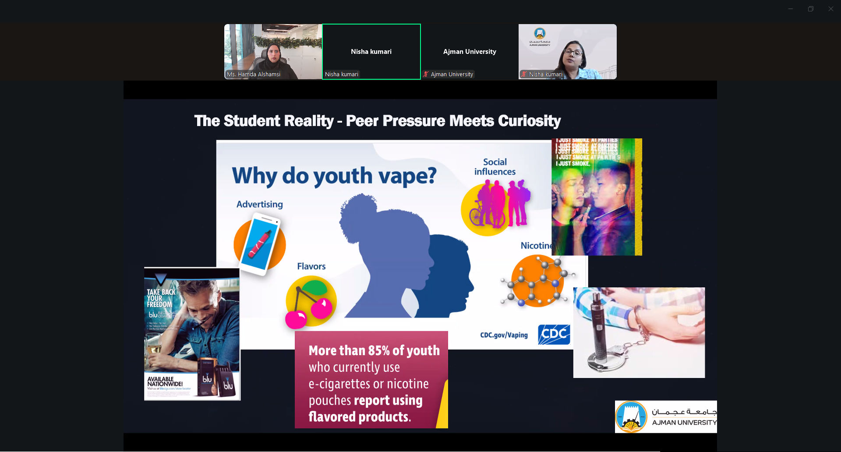Viewport: 841px width, 452px height.
Task: Select Ms. Hamda Alshamsi's video tile
Action: 273,52
